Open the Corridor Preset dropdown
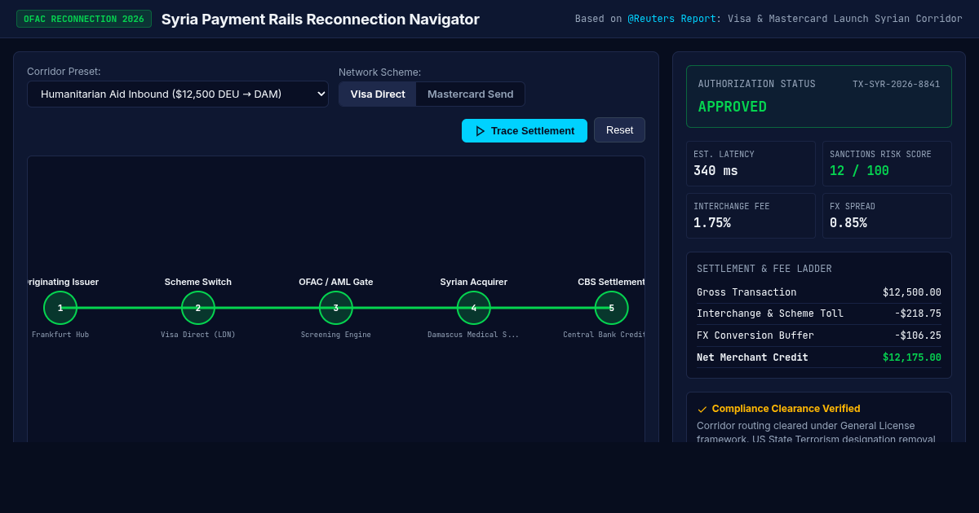The image size is (979, 513). point(178,94)
